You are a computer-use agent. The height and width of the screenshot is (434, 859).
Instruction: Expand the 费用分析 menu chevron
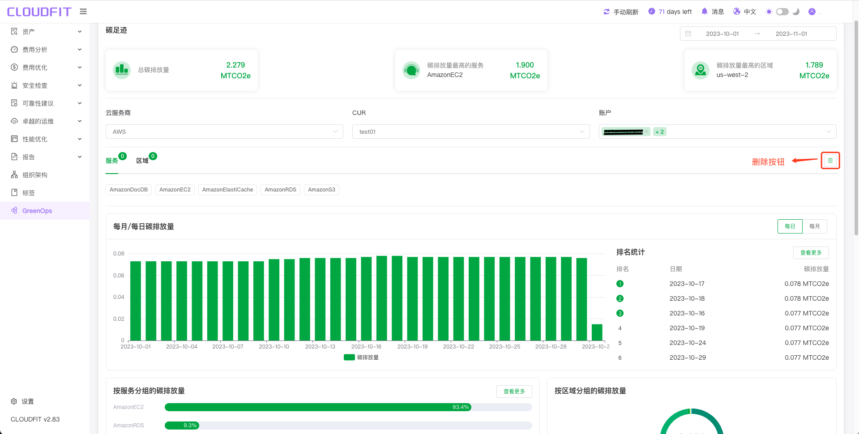[80, 49]
